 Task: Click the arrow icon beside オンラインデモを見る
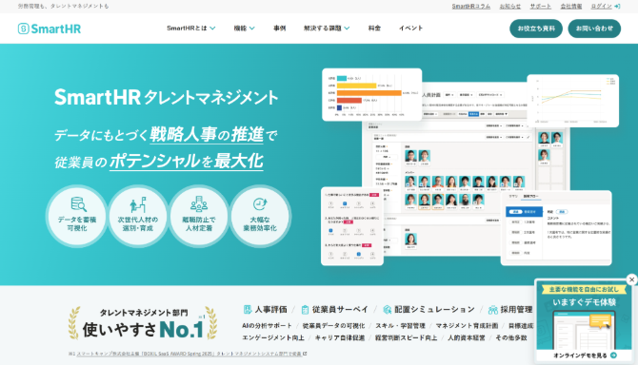coord(613,355)
